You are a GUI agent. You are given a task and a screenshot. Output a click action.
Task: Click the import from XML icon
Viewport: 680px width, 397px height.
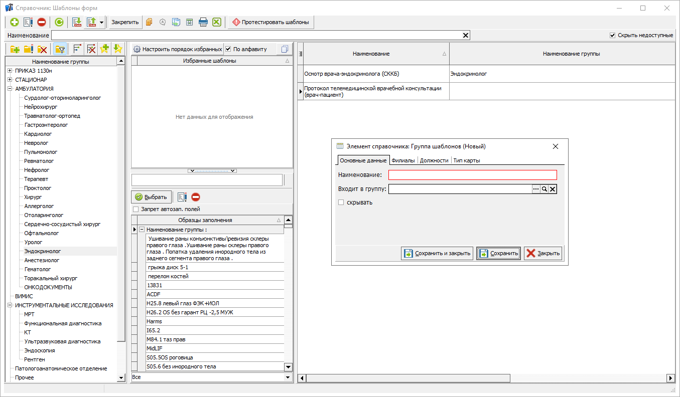[77, 22]
